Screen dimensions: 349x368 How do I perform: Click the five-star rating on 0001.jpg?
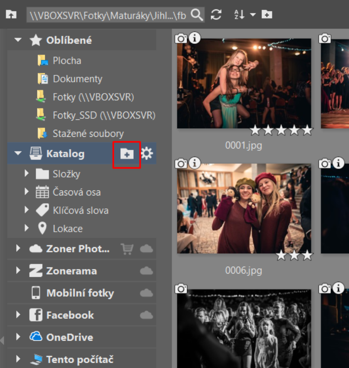coord(281,130)
